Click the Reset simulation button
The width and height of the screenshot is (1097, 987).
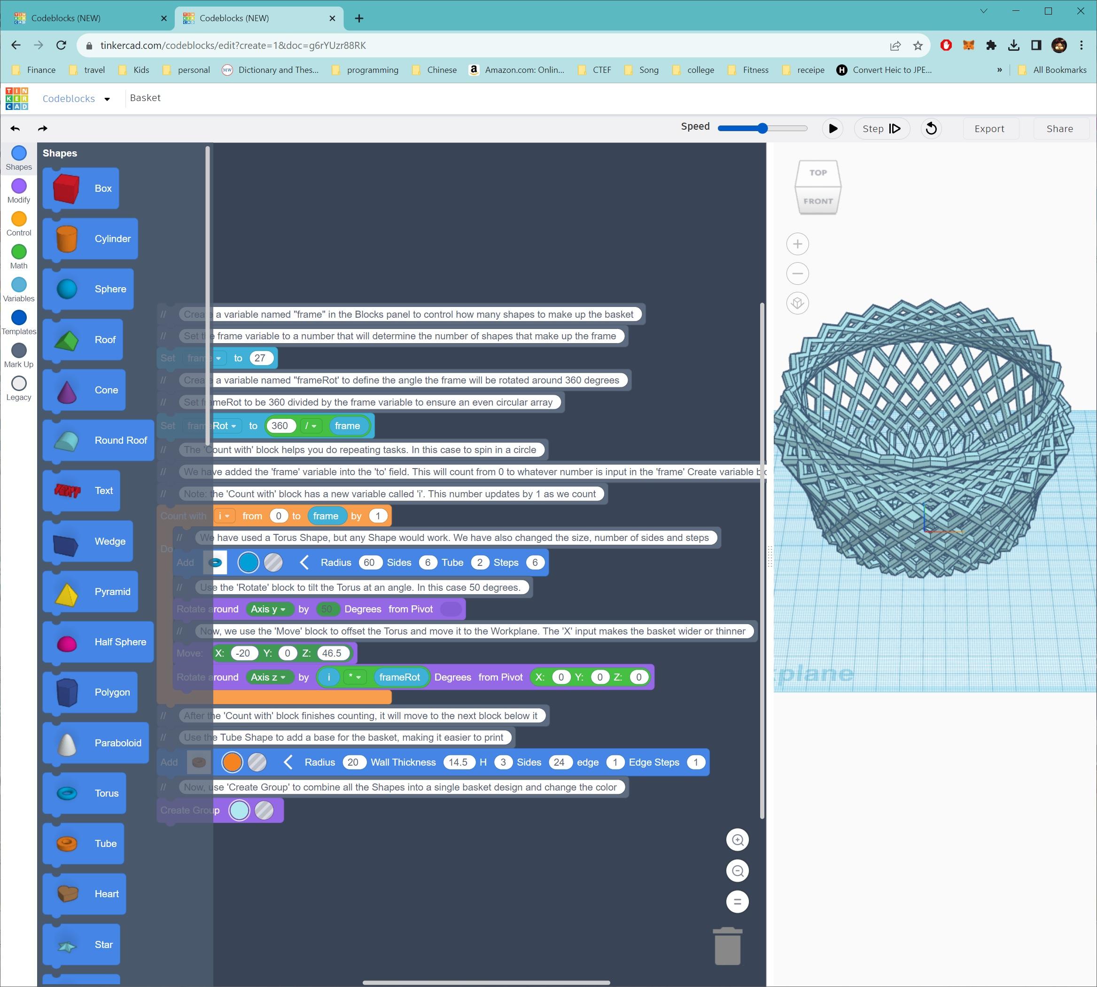[x=932, y=128]
